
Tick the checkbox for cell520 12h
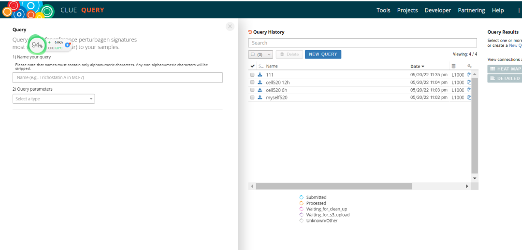(x=252, y=82)
